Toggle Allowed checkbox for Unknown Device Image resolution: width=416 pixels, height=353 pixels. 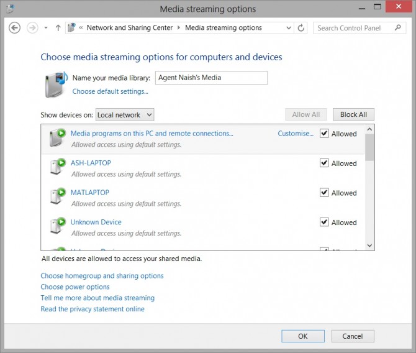pos(324,222)
